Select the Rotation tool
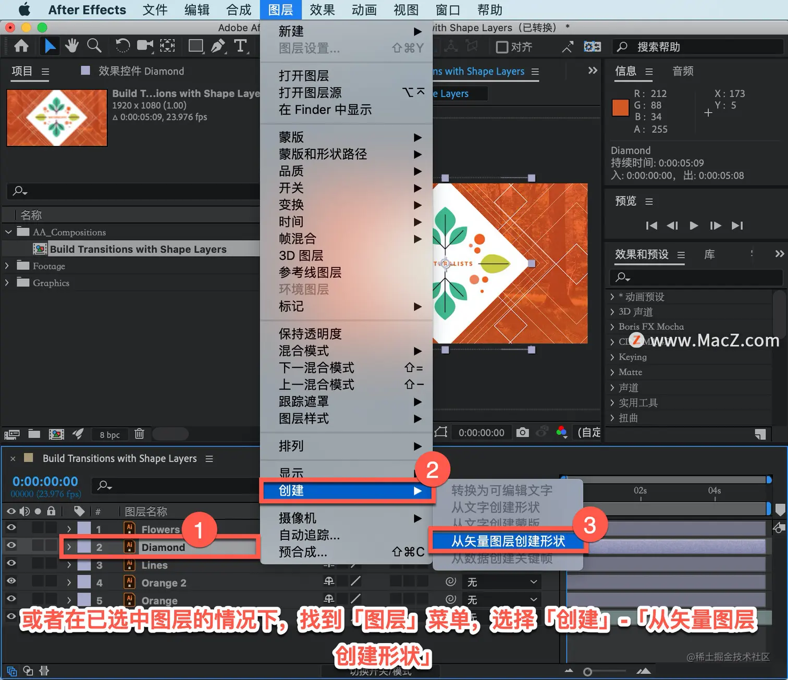 click(x=122, y=46)
